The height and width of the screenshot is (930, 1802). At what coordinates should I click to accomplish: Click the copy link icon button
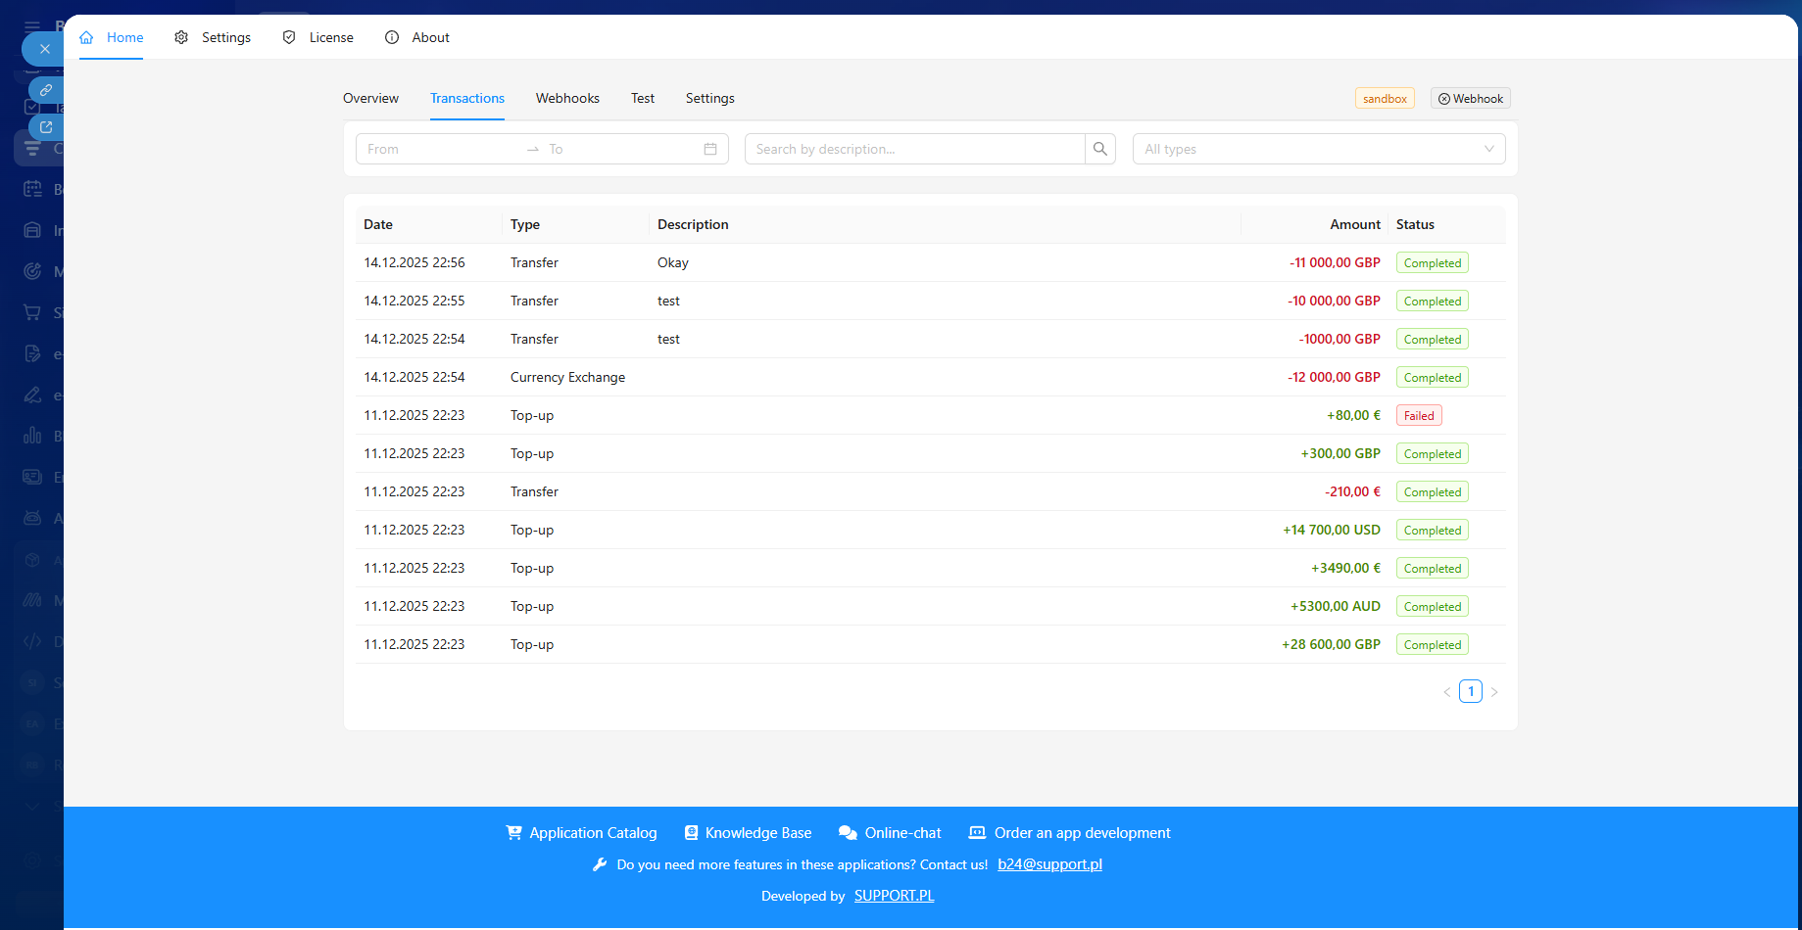pos(46,90)
